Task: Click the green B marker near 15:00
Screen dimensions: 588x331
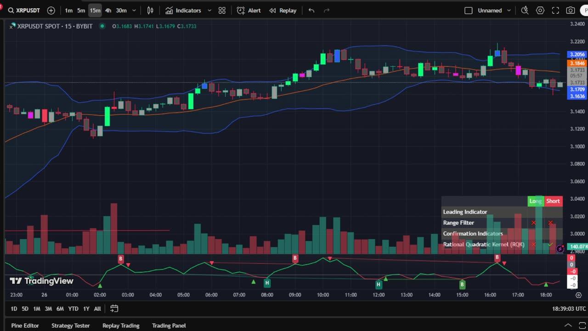Action: point(462,285)
